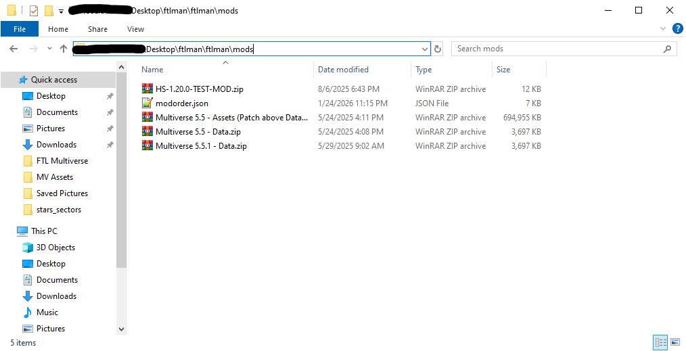Open Customize Quick Access Toolbar dropdown
Image resolution: width=686 pixels, height=351 pixels.
click(x=62, y=11)
